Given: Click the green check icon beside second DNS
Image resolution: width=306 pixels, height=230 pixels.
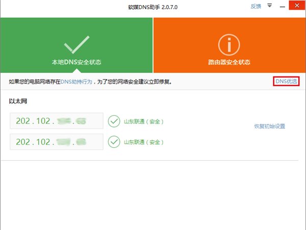Looking at the screenshot, I should click(x=114, y=142).
